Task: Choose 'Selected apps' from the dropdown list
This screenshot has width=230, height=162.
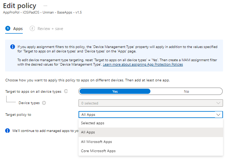Action: [x=151, y=123]
